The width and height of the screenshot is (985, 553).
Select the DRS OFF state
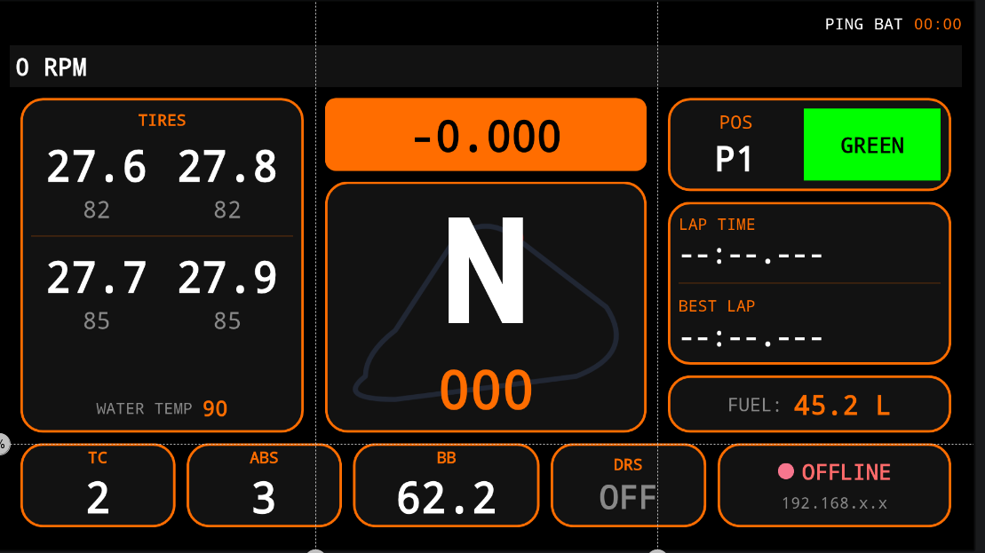click(628, 498)
